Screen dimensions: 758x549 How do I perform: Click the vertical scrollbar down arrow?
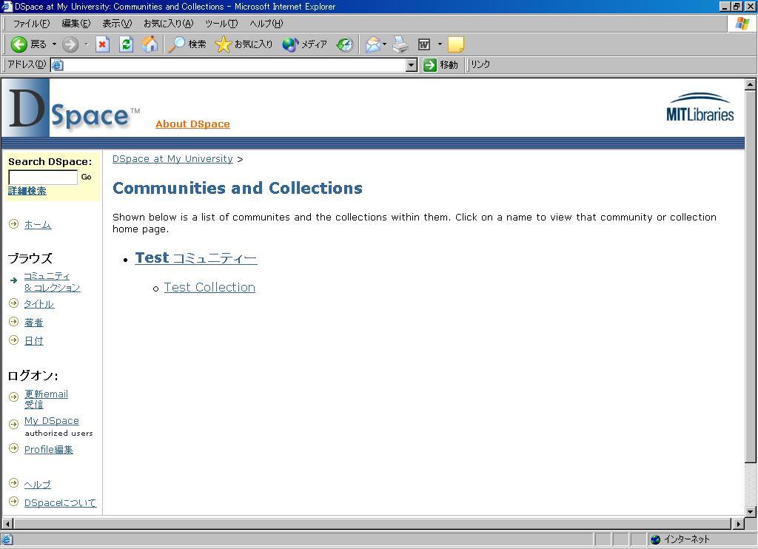(751, 511)
